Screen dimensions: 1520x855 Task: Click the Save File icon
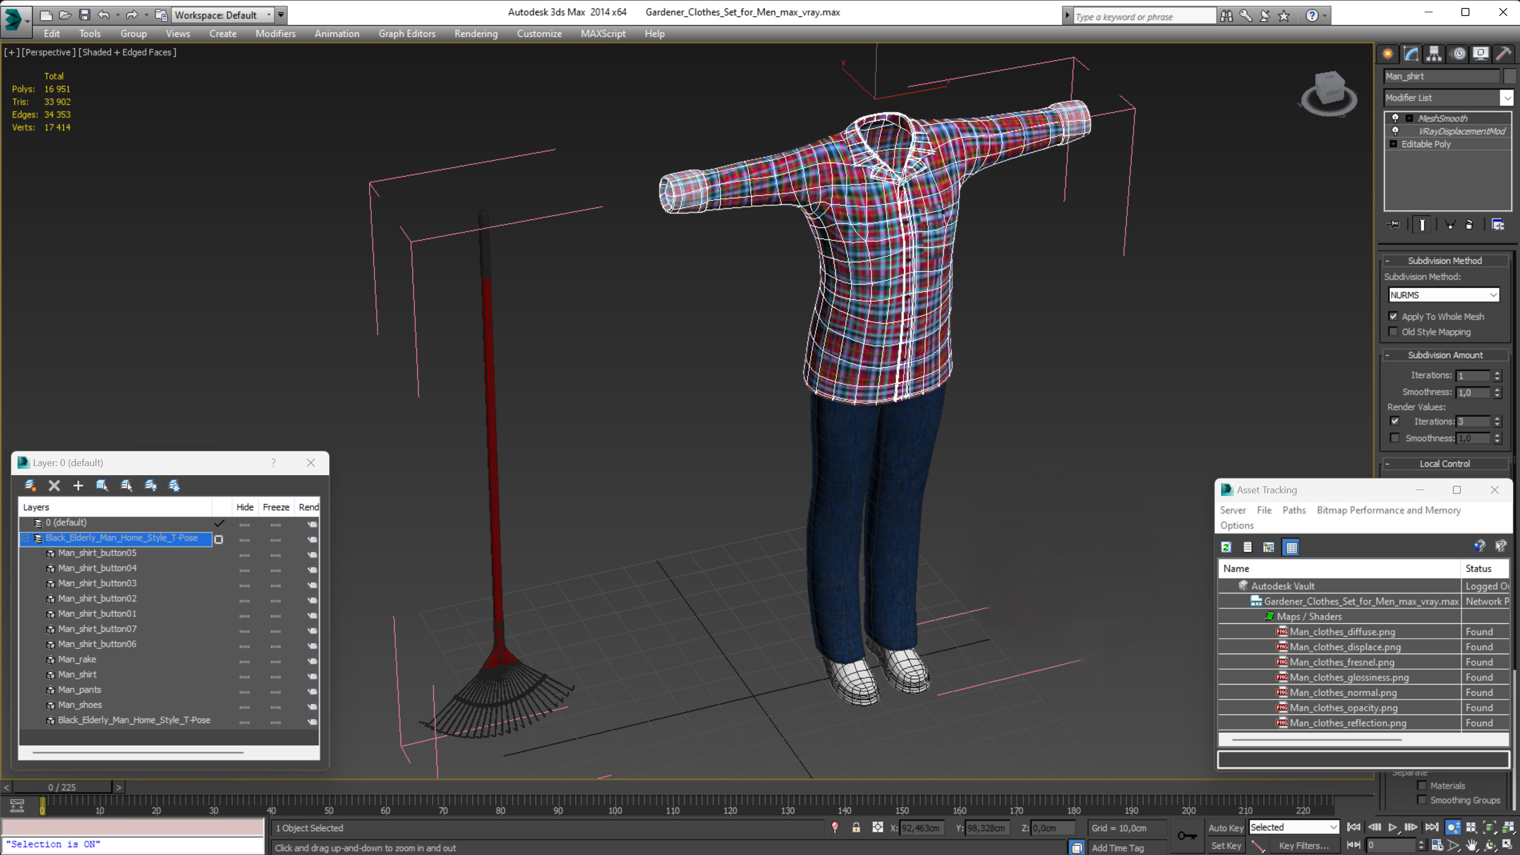click(x=84, y=15)
